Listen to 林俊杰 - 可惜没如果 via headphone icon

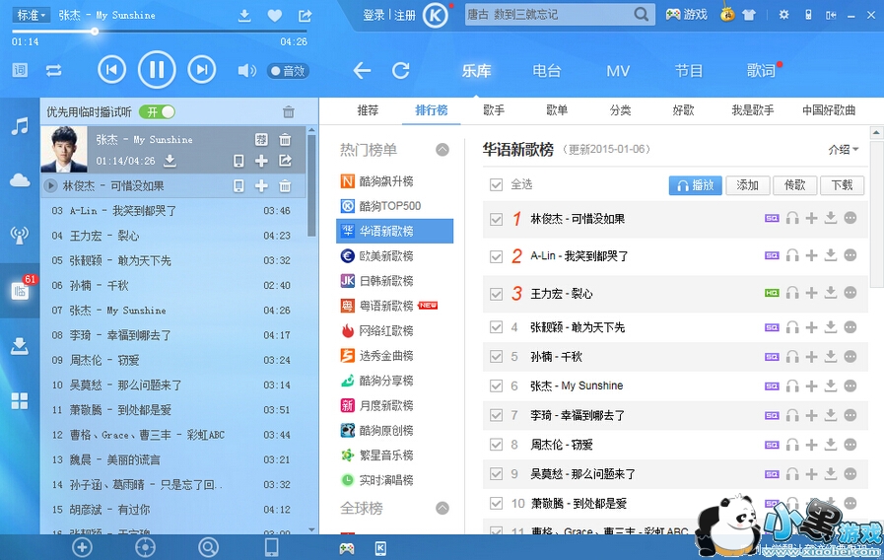pyautogui.click(x=792, y=218)
